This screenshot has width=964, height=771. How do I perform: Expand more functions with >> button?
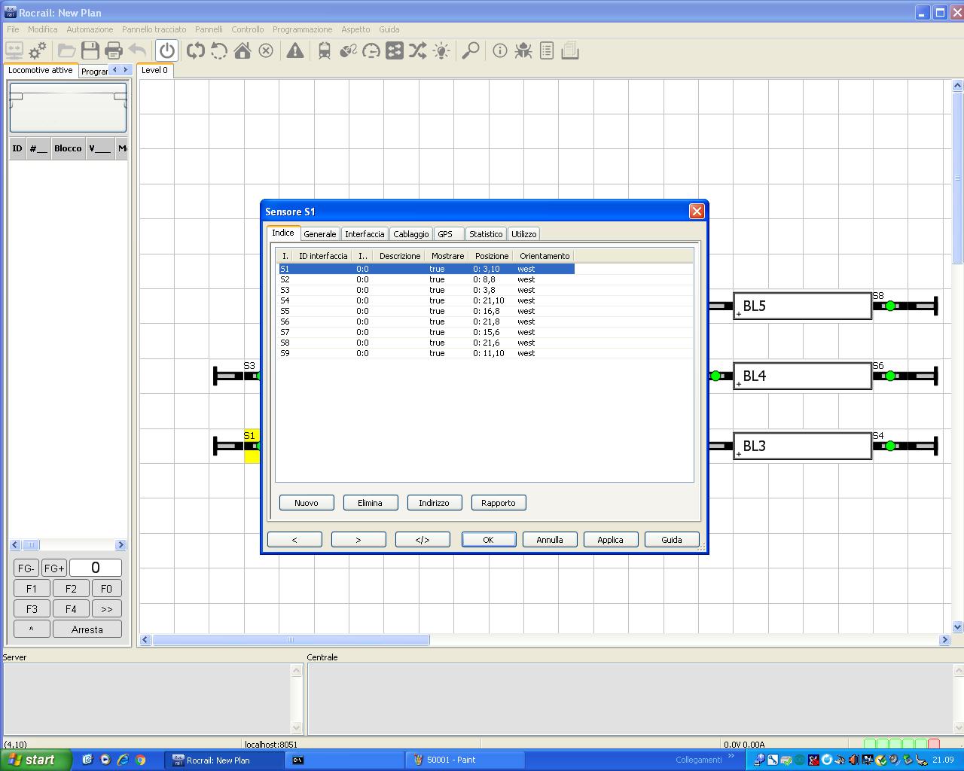point(106,609)
